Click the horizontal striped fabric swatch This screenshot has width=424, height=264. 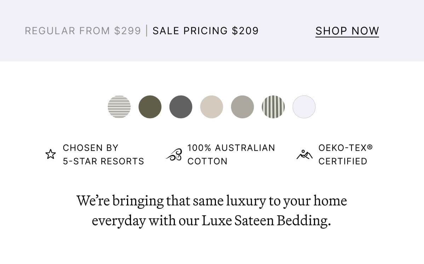pos(119,106)
